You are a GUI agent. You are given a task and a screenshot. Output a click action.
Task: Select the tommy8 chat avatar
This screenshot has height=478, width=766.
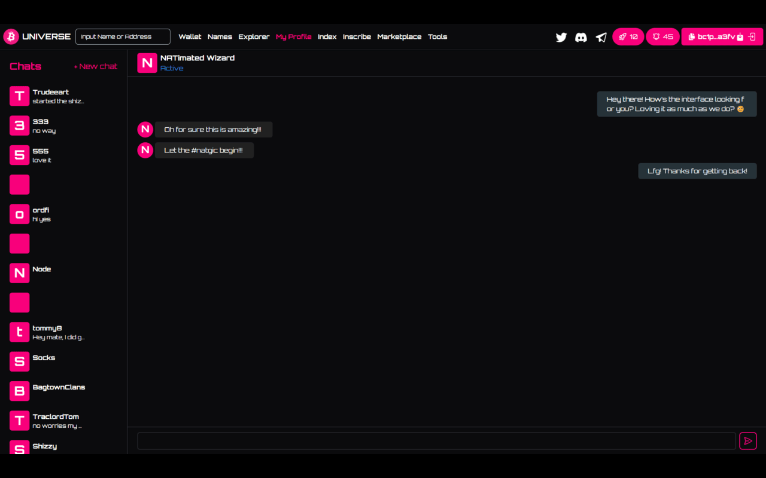[20, 332]
